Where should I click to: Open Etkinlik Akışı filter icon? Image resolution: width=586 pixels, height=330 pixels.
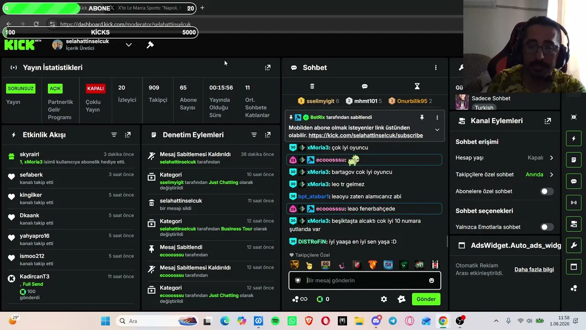(x=114, y=135)
